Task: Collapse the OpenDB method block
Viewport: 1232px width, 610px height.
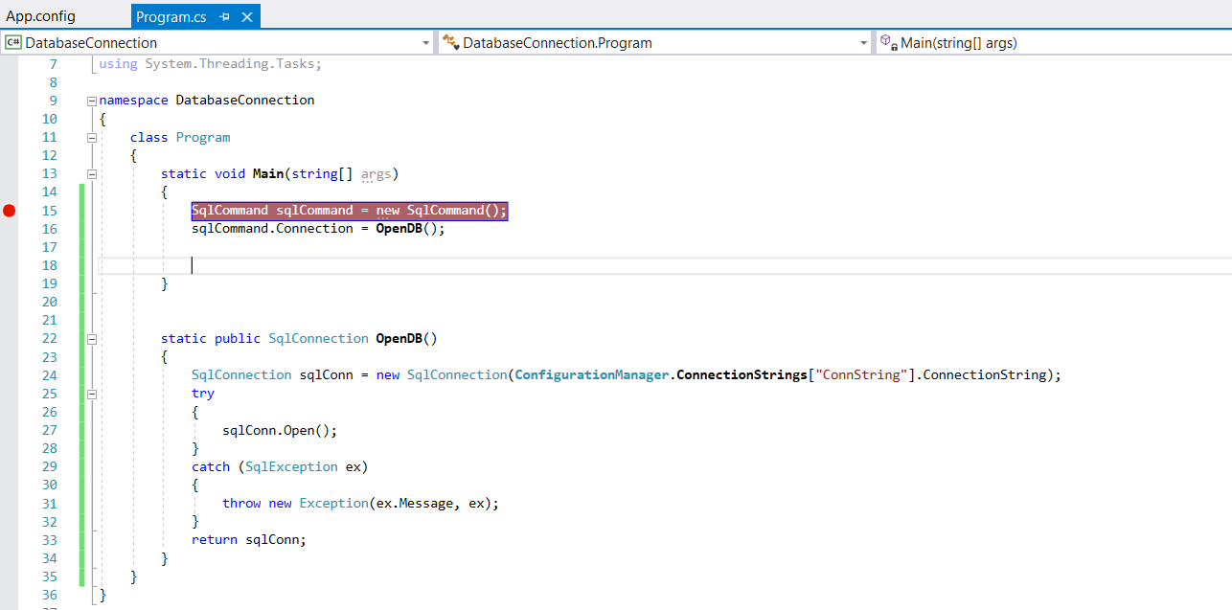Action: pyautogui.click(x=92, y=339)
